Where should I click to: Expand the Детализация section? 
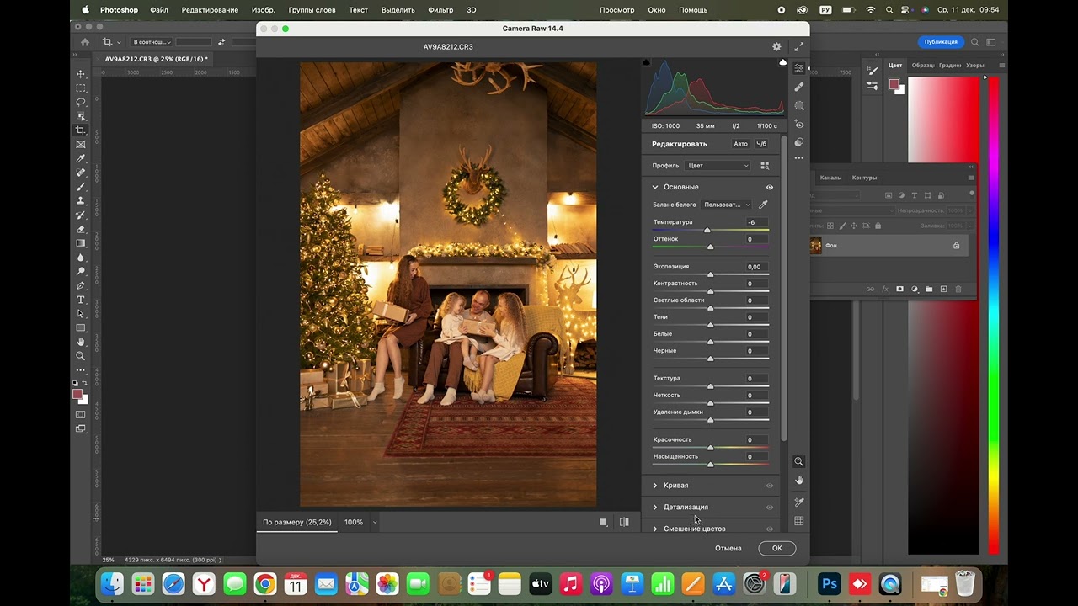point(655,508)
